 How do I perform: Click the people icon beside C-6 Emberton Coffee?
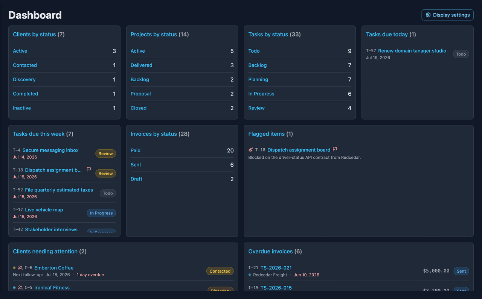[20, 268]
